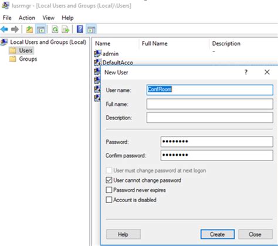Click the Description column header
The height and width of the screenshot is (246, 278).
226,43
